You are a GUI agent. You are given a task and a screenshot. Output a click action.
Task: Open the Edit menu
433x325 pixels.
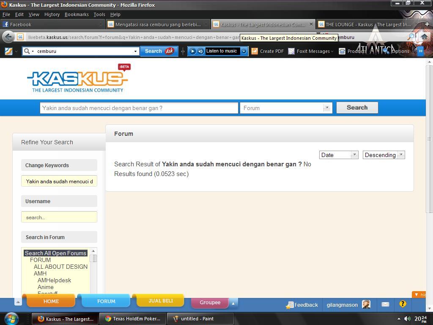pos(19,14)
